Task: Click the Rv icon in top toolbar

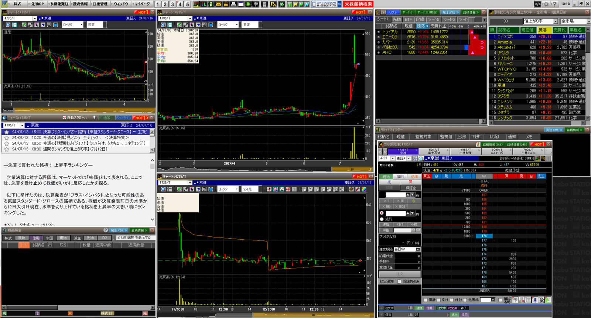Action: tap(273, 4)
